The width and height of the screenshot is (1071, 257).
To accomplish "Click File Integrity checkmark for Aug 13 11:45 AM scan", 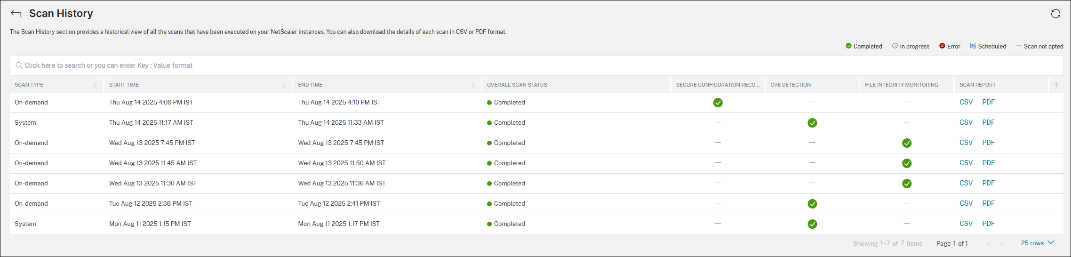I will (x=907, y=163).
